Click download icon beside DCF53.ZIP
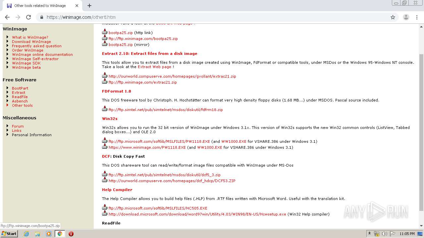The width and height of the screenshot is (424, 238). [x=105, y=180]
